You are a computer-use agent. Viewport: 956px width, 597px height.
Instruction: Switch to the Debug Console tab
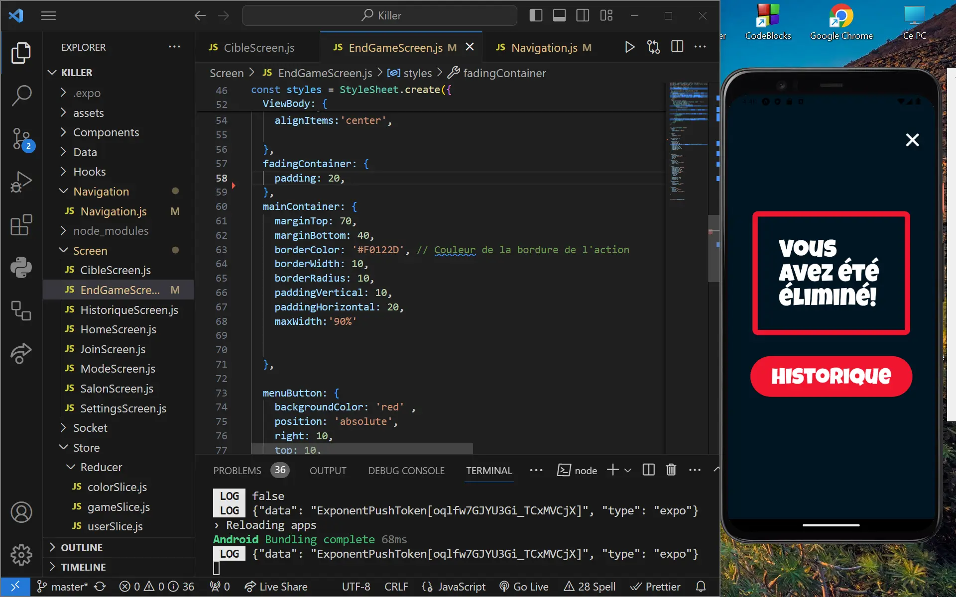(406, 470)
